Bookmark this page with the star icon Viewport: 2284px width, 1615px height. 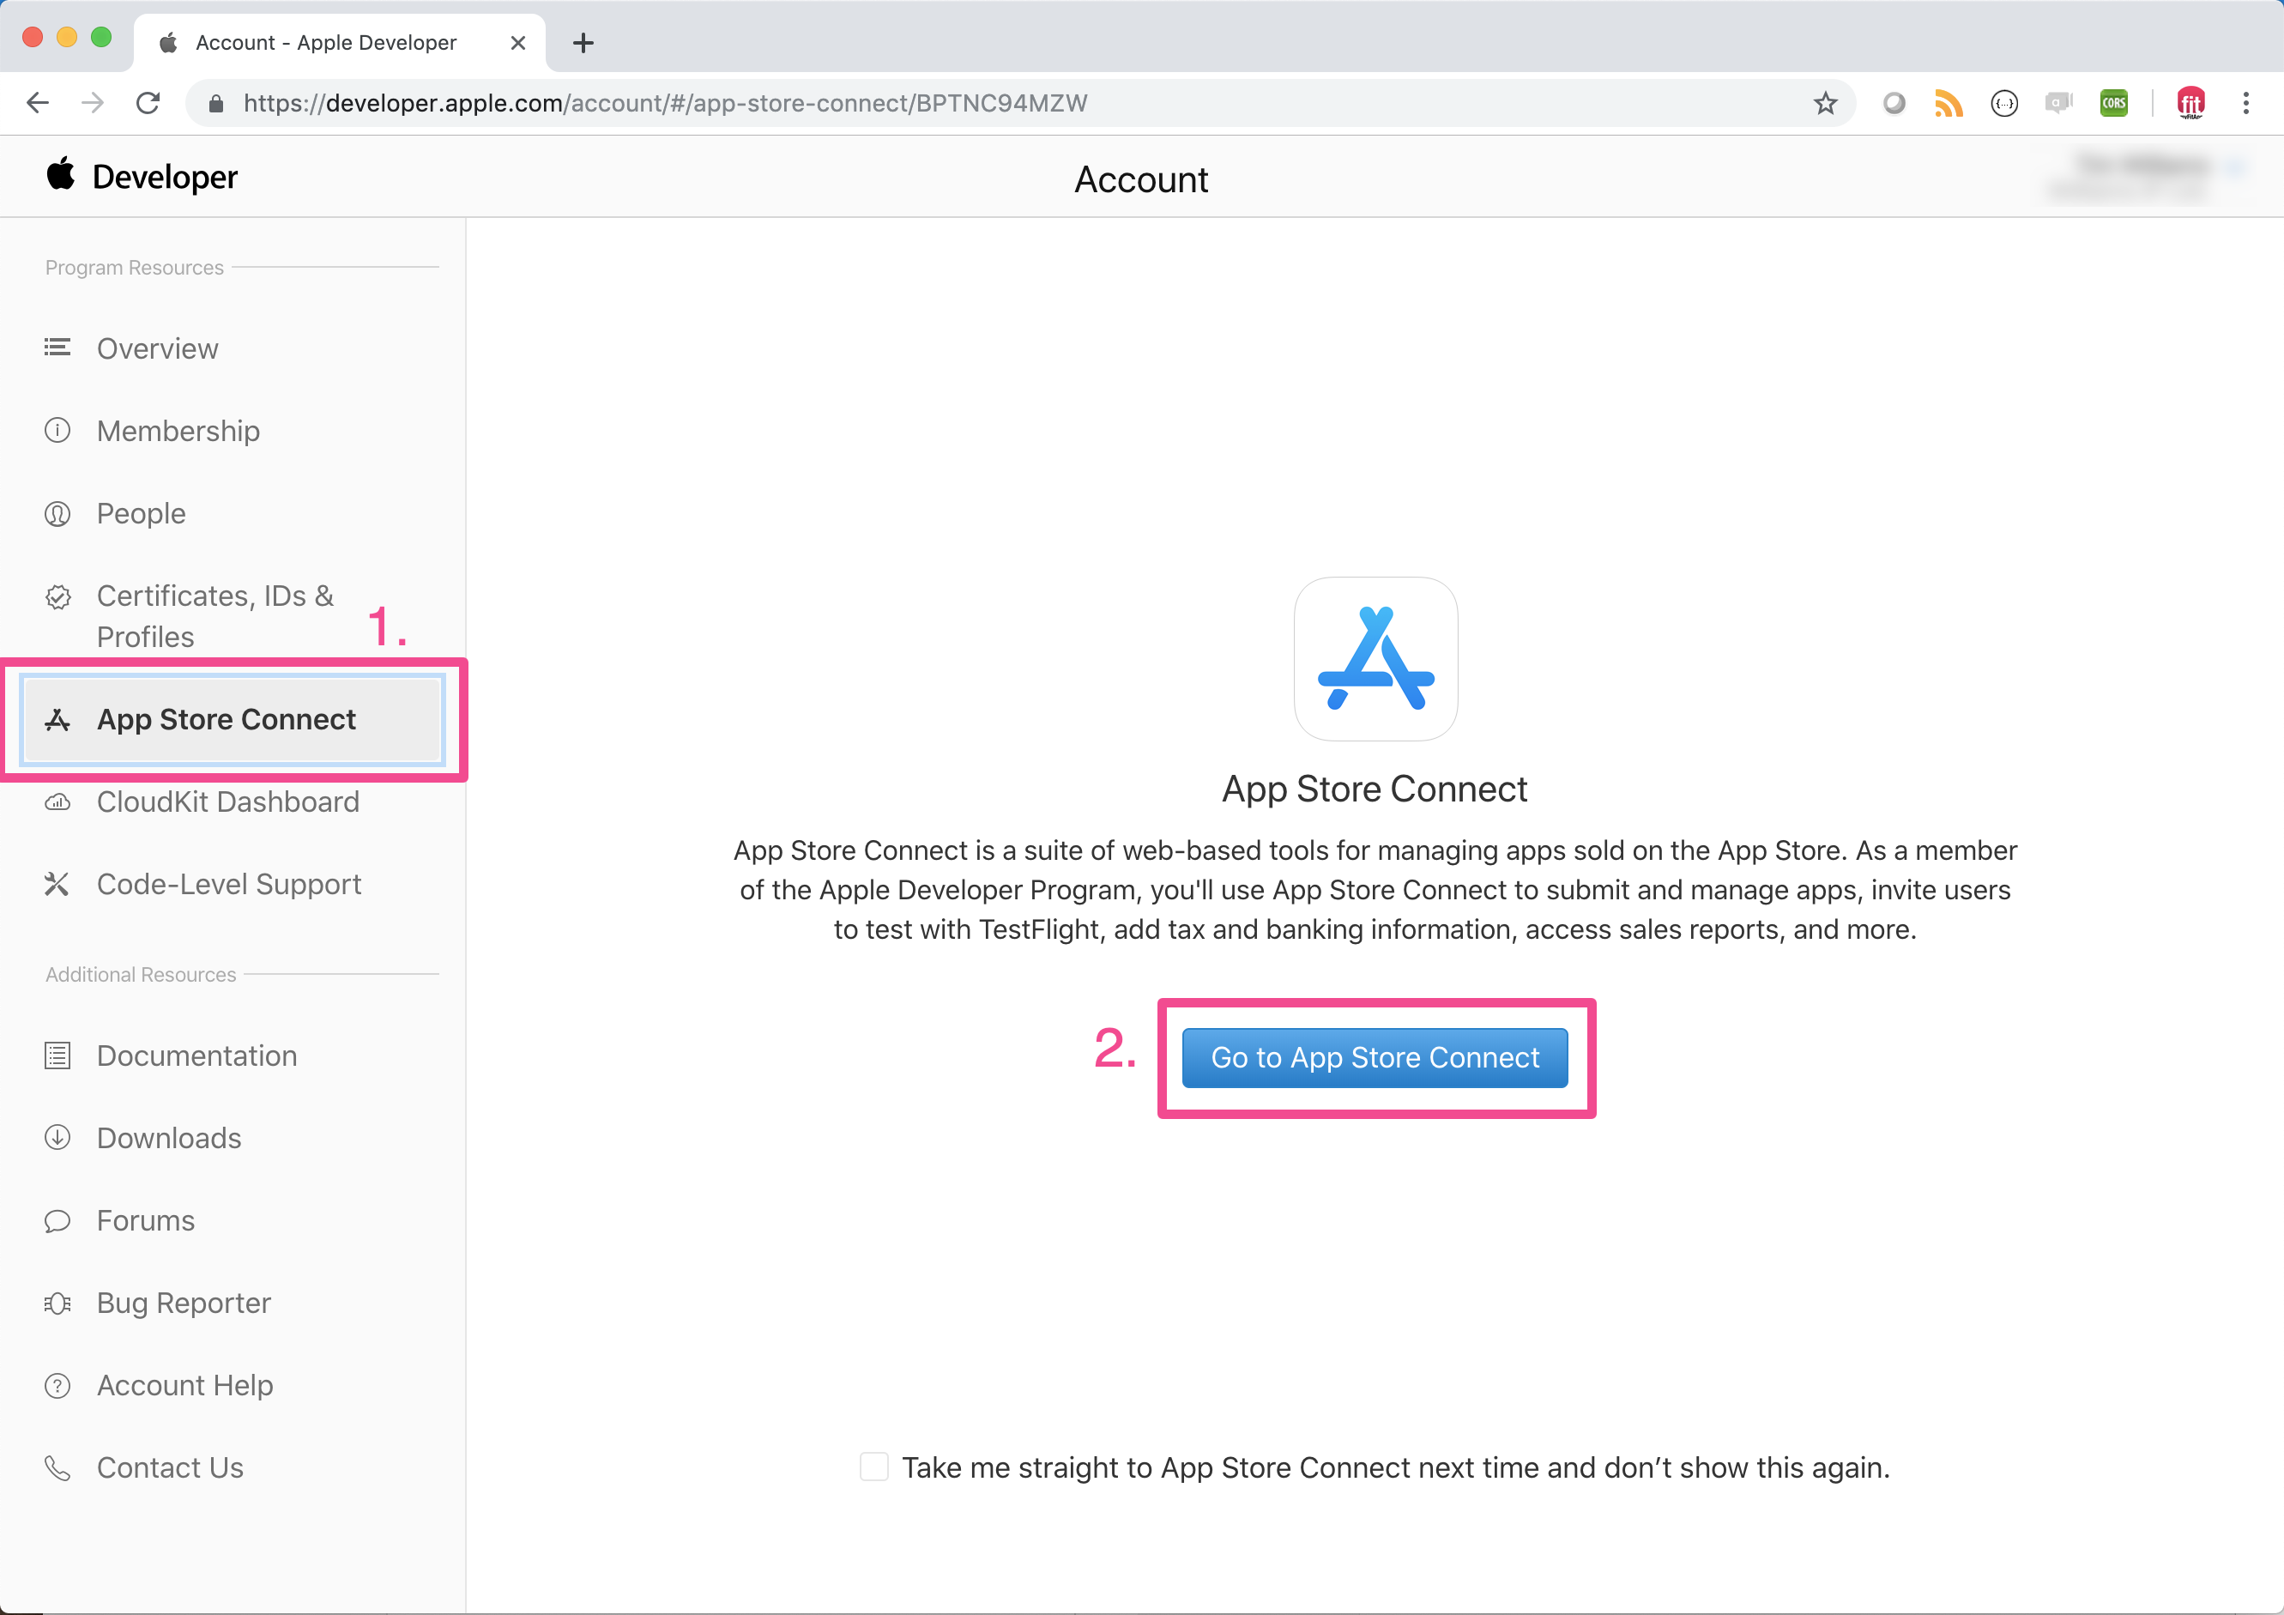point(1824,104)
